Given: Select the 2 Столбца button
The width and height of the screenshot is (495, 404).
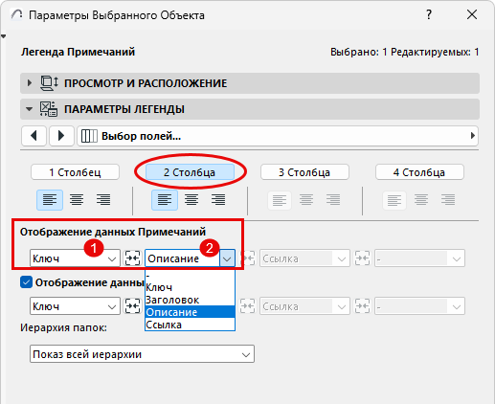Looking at the screenshot, I should 190,172.
